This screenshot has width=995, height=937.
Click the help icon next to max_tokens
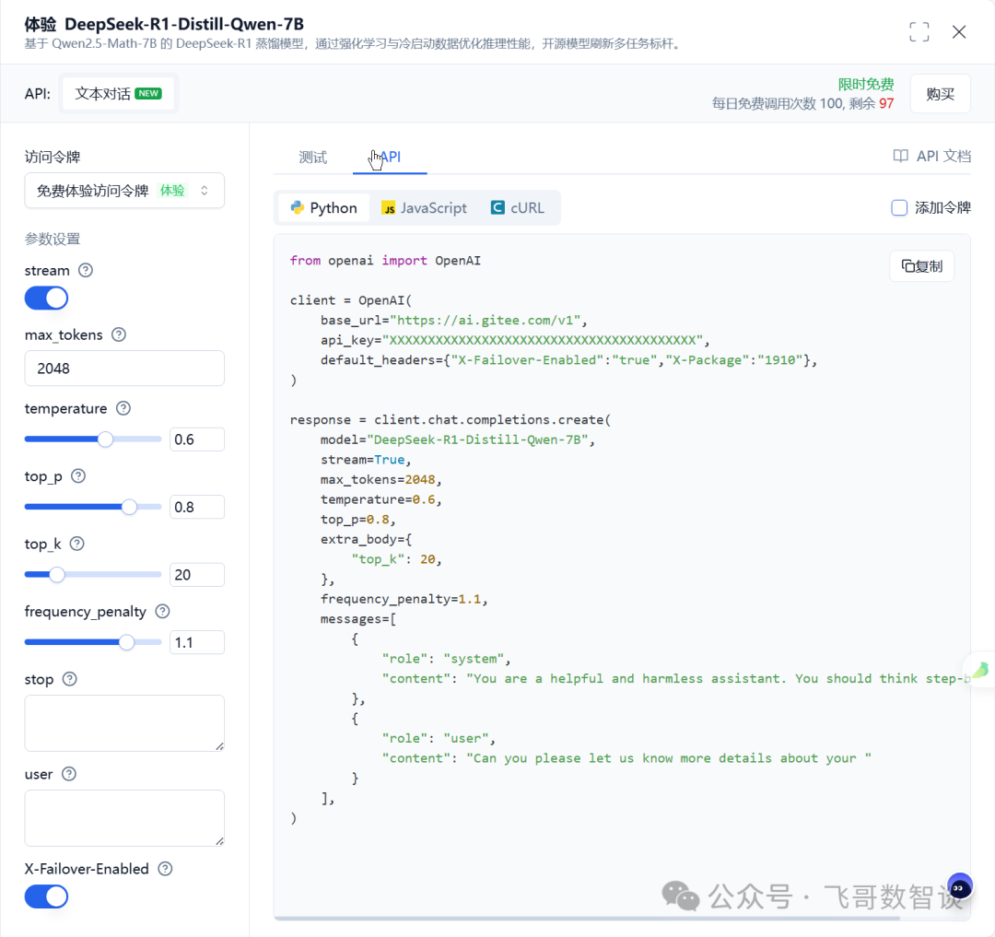point(119,334)
